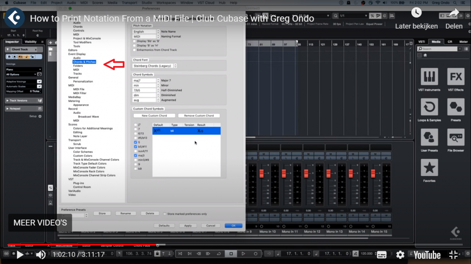The width and height of the screenshot is (471, 264).
Task: Open the Piano voicings dropdown
Action: pyautogui.click(x=23, y=69)
